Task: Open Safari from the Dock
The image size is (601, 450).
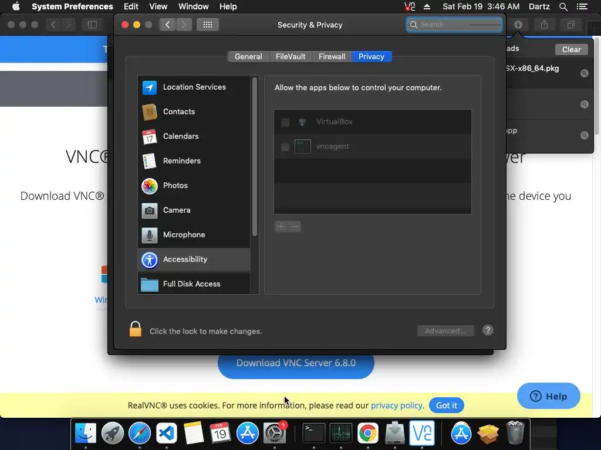Action: click(140, 433)
